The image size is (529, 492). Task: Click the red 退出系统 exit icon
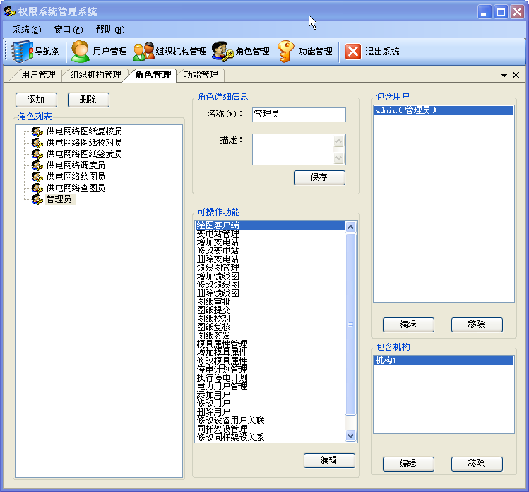pos(353,52)
